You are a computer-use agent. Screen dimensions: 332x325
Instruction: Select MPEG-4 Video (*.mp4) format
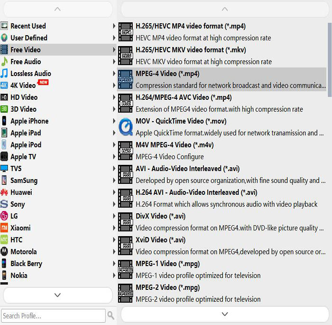click(x=221, y=79)
